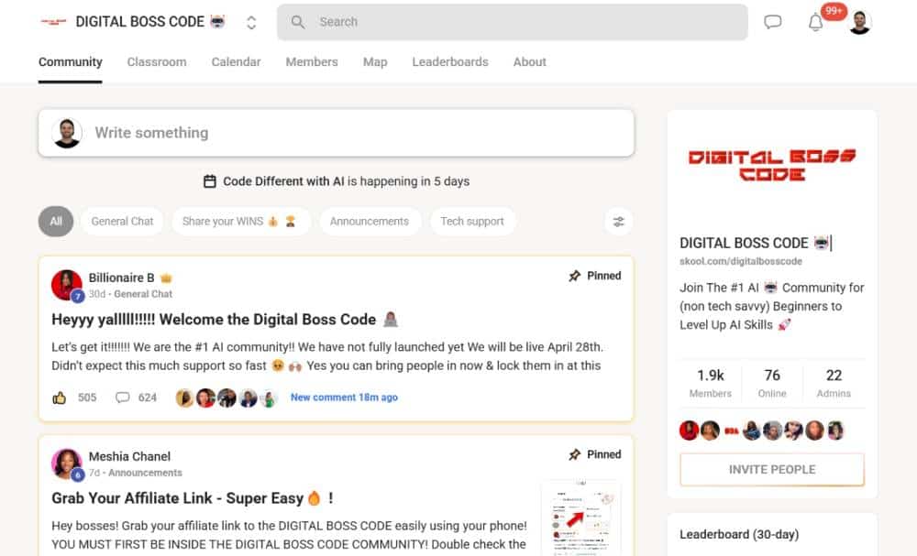Image resolution: width=917 pixels, height=556 pixels.
Task: Click the Write something box
Action: (337, 133)
